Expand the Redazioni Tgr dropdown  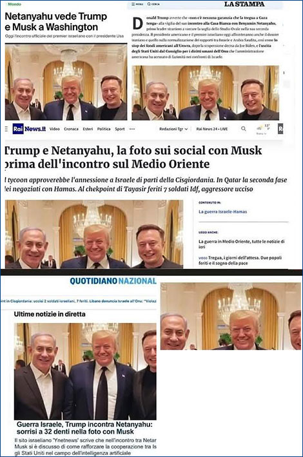tap(173, 129)
